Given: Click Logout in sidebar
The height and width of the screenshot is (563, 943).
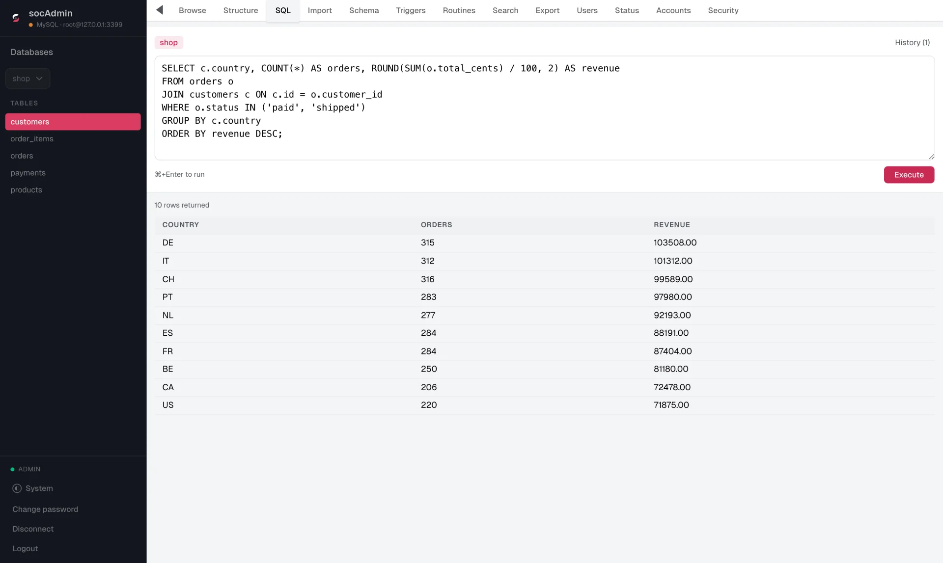Looking at the screenshot, I should point(25,549).
